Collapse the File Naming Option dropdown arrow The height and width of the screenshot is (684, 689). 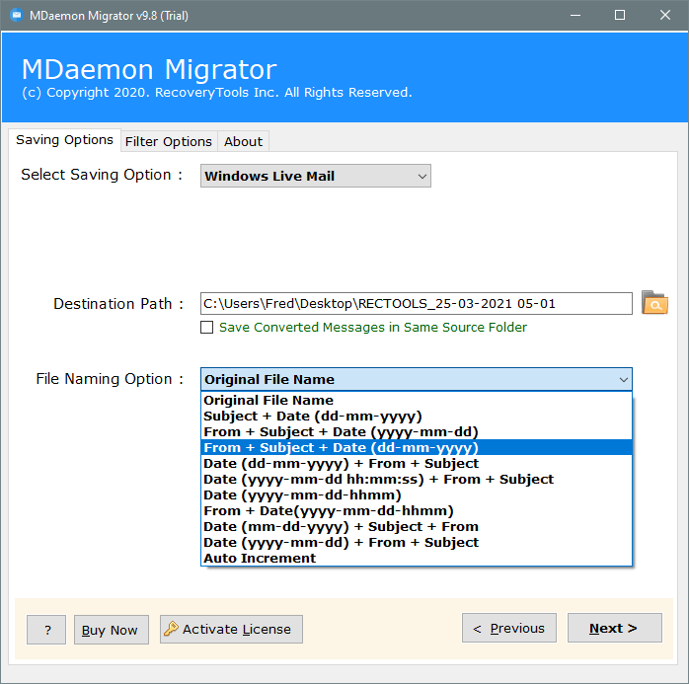(623, 379)
